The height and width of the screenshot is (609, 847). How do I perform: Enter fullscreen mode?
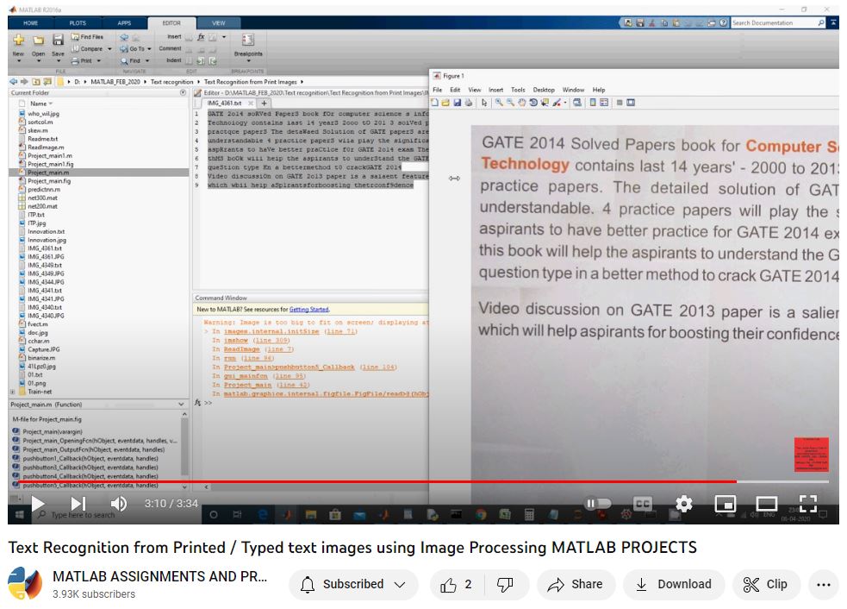click(x=807, y=503)
